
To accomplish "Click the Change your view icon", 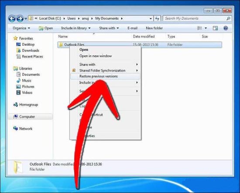I will [x=199, y=28].
